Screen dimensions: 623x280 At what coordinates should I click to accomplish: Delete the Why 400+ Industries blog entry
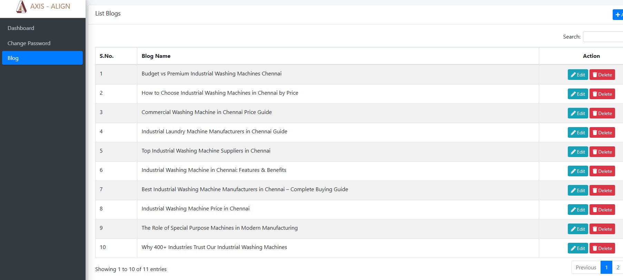coord(602,248)
